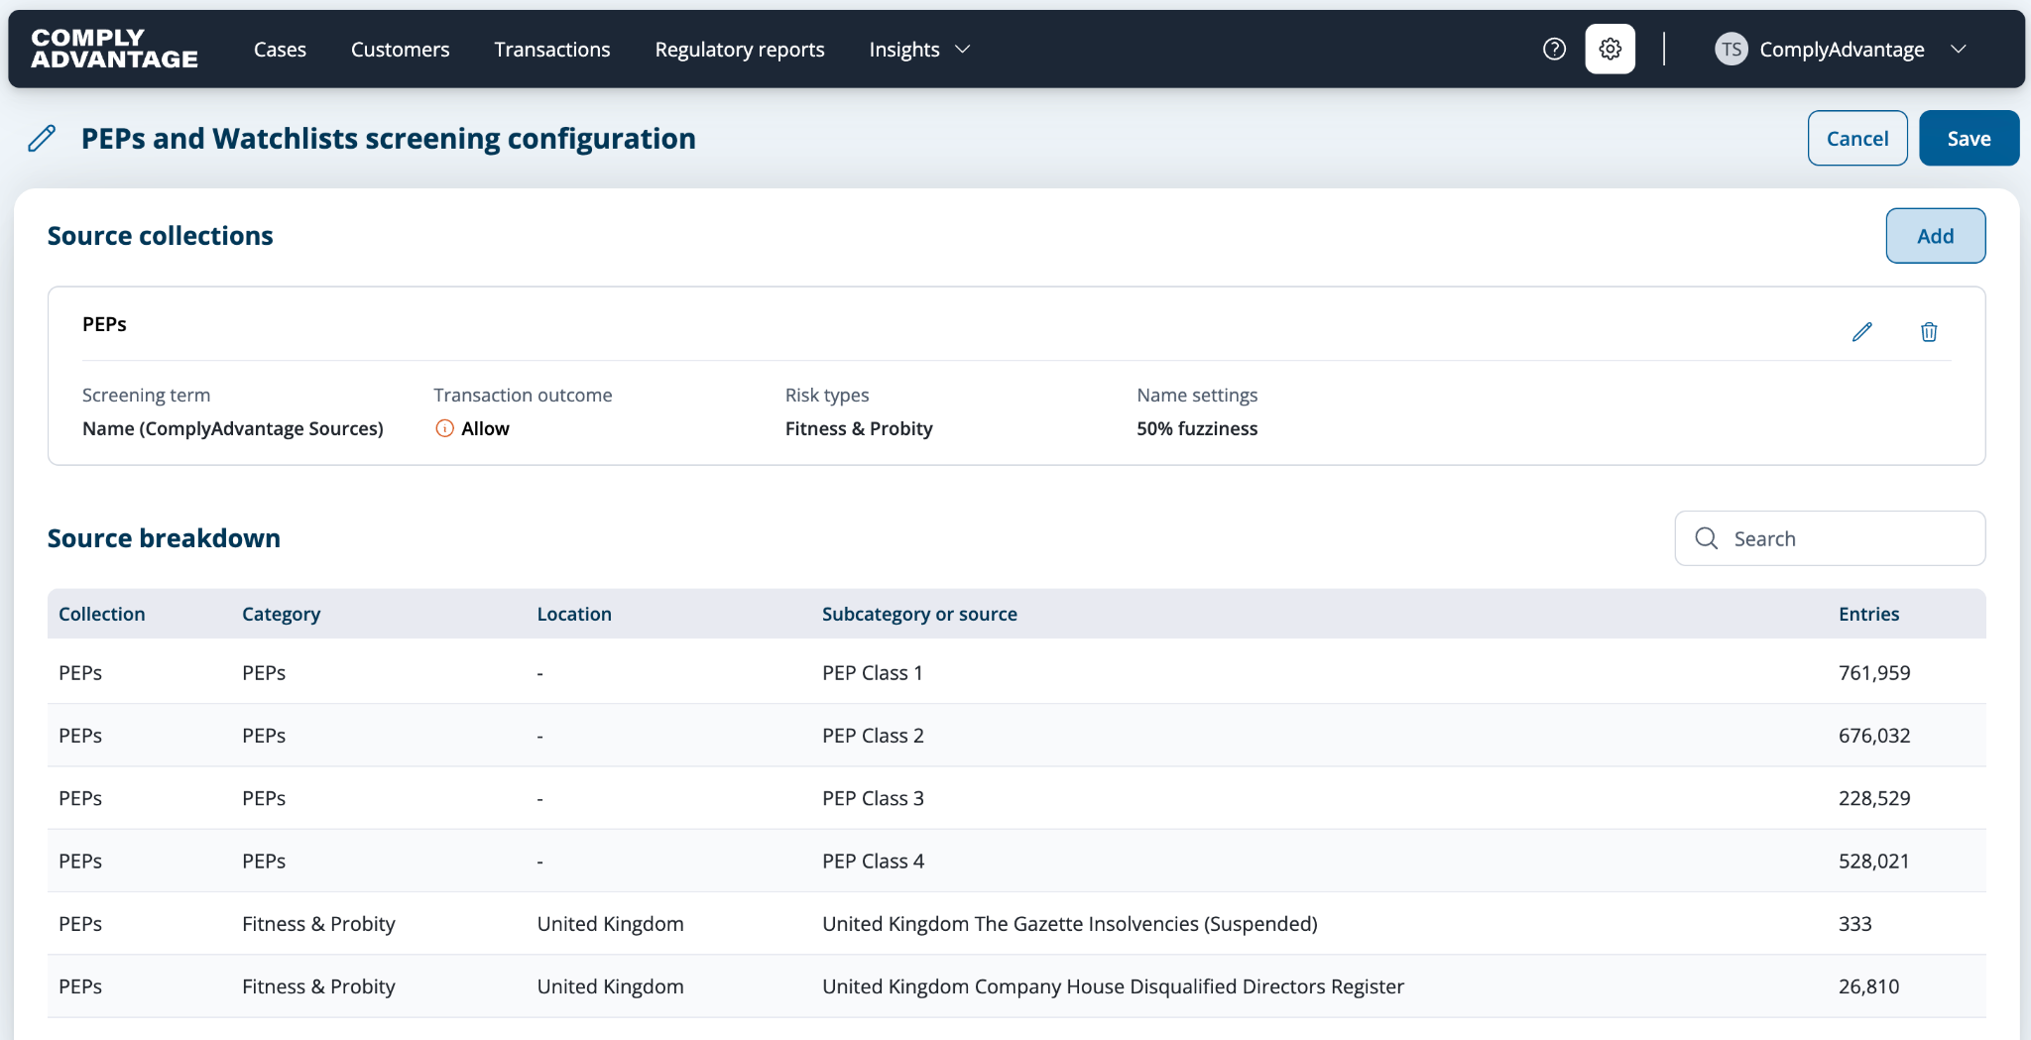
Task: Click the Source collections heading
Action: pyautogui.click(x=160, y=236)
